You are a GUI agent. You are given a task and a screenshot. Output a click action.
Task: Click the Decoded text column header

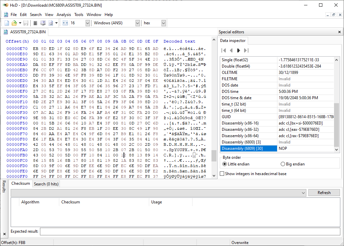pyautogui.click(x=179, y=41)
